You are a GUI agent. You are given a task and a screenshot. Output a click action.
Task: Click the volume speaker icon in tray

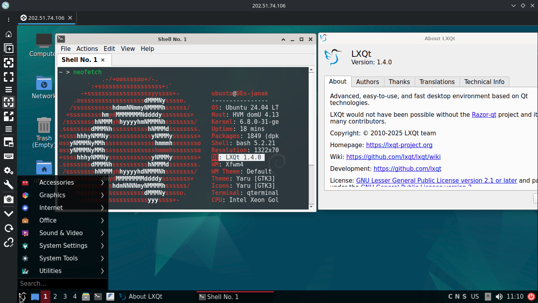tap(499, 297)
